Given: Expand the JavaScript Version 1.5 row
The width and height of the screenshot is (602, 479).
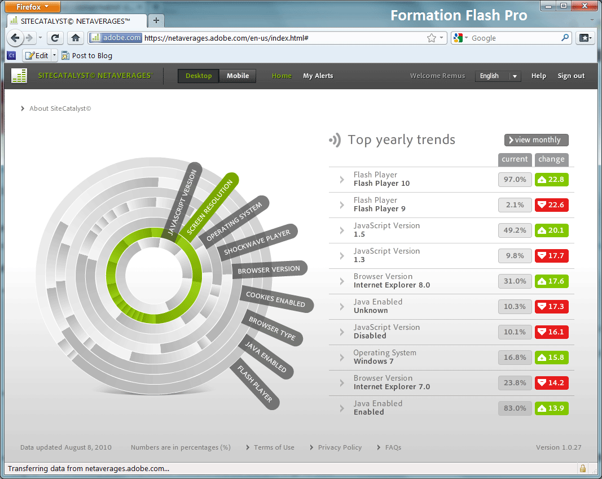Looking at the screenshot, I should (342, 230).
